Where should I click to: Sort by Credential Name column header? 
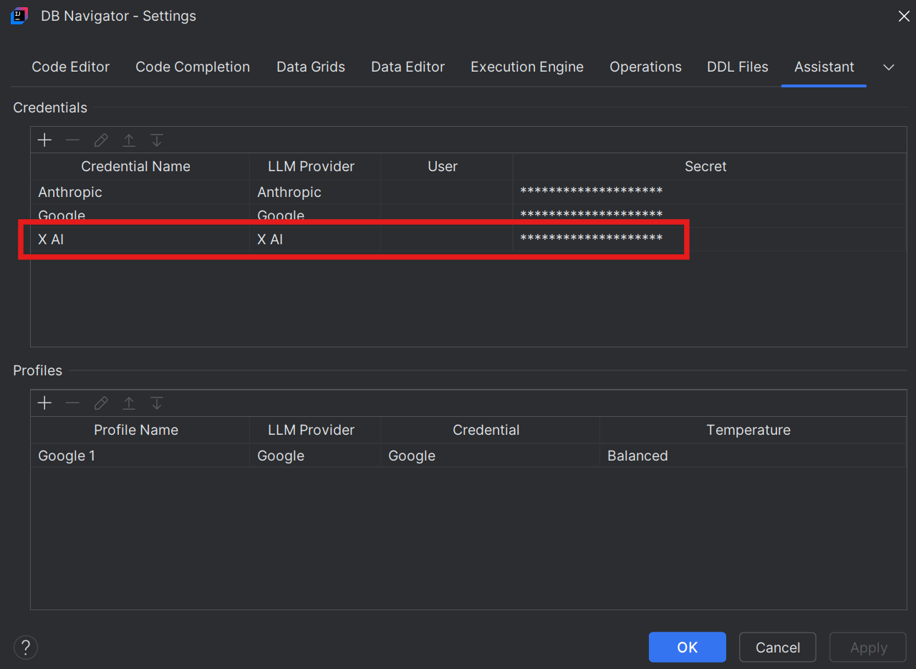click(140, 166)
